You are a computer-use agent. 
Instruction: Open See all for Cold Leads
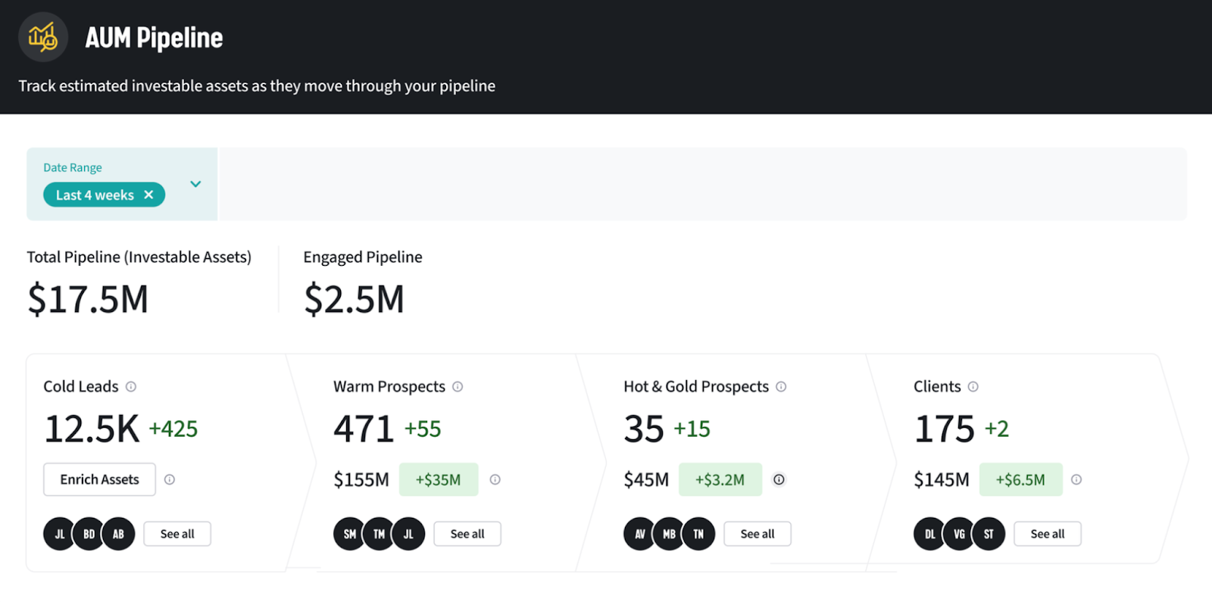coord(177,534)
